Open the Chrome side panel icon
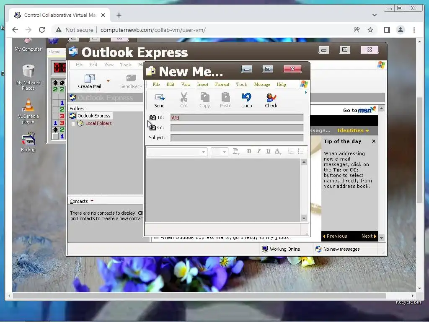Screen dimensions: 429x322 387,30
